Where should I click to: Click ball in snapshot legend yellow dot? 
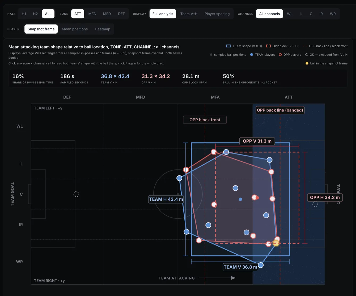point(307,63)
